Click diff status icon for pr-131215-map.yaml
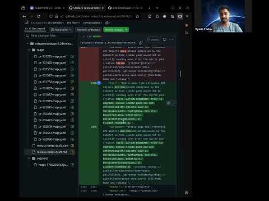 pyautogui.click(x=72, y=56)
